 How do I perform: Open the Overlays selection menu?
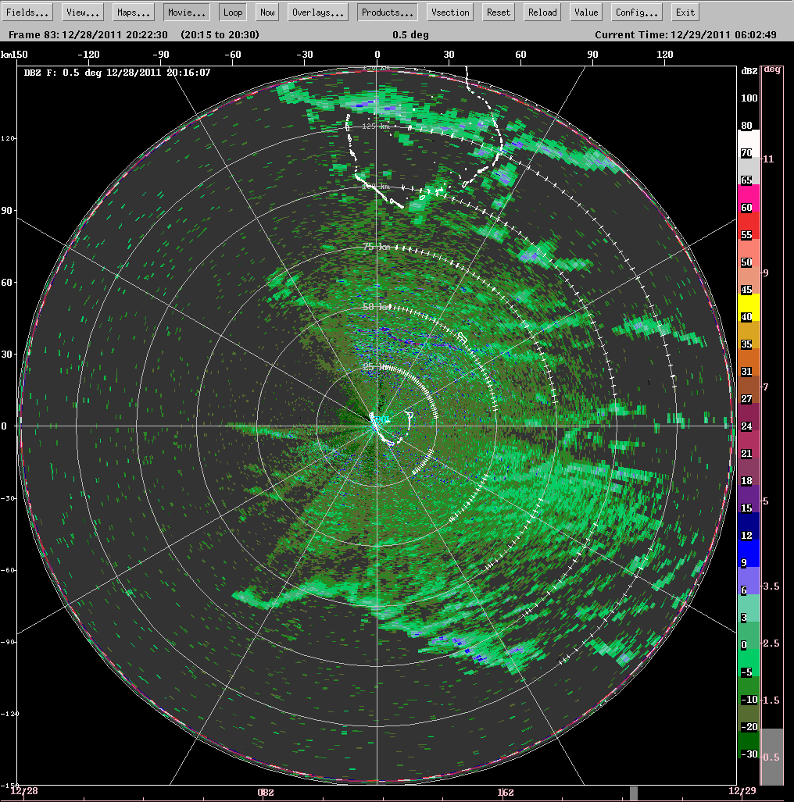click(x=317, y=11)
